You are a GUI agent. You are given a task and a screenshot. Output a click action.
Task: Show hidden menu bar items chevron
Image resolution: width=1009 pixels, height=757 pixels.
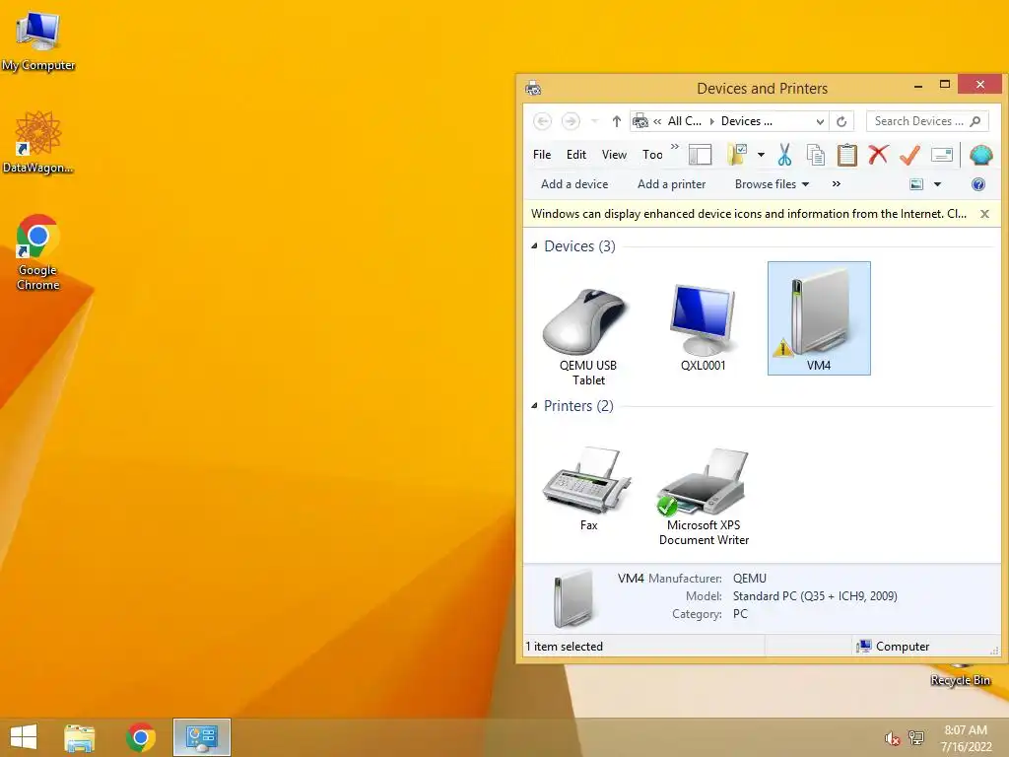674,148
